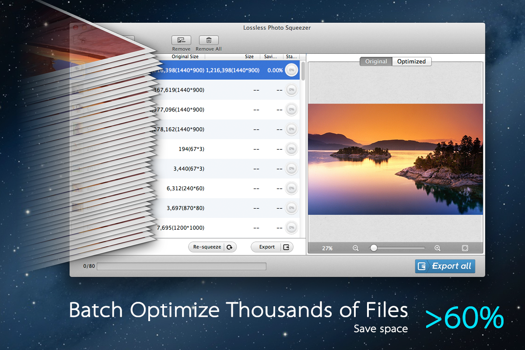Viewport: 525px width, 350px height.
Task: Click the Sta... column header
Action: click(x=291, y=56)
